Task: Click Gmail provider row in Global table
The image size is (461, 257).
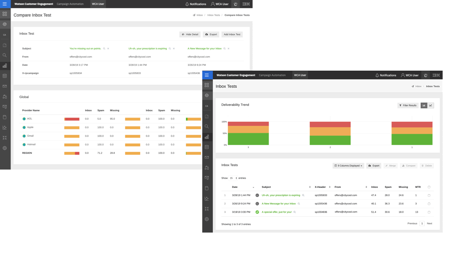Action: point(30,136)
